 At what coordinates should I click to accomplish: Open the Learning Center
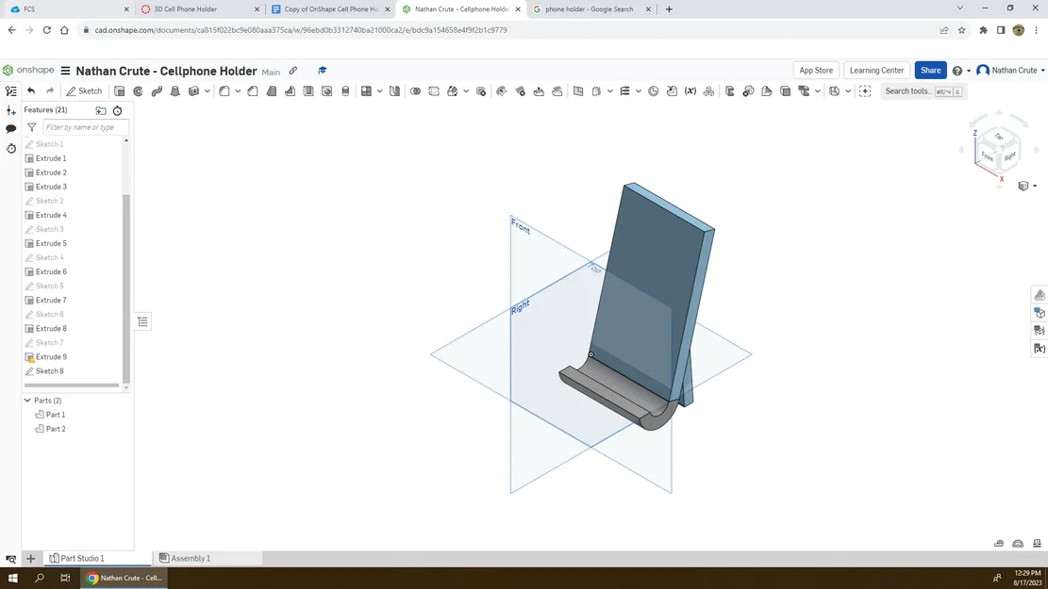(876, 70)
